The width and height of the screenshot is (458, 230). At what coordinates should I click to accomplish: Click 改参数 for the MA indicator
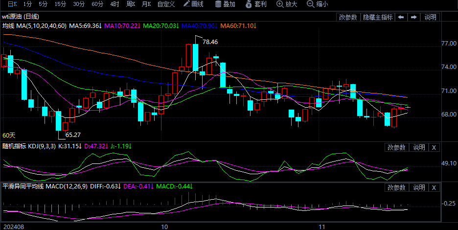point(348,17)
